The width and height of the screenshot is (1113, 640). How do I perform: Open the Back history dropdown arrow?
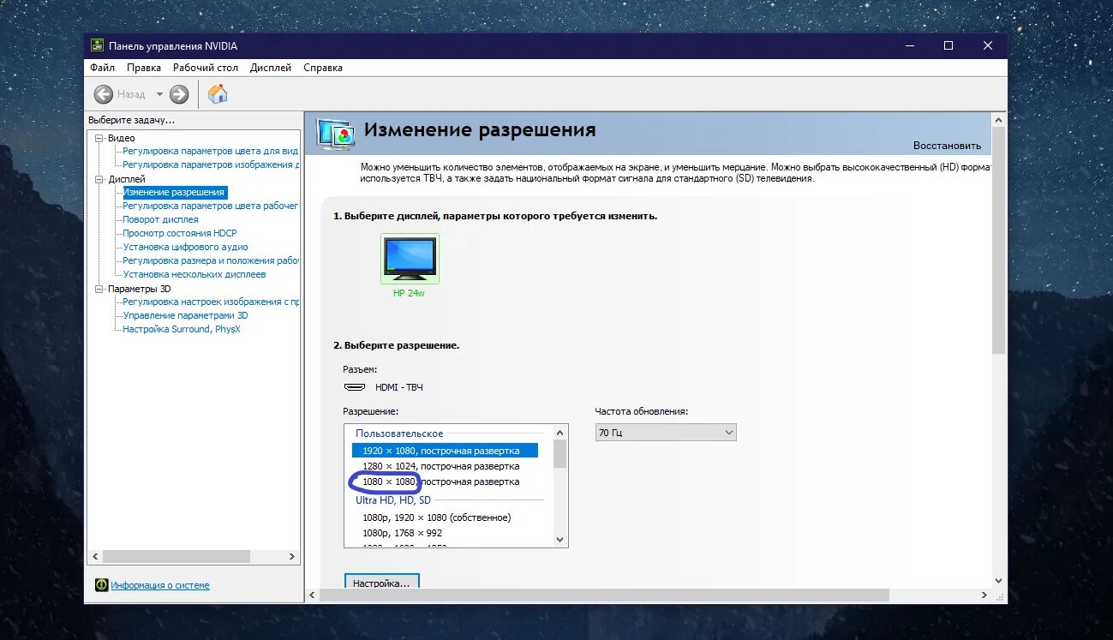click(x=159, y=94)
